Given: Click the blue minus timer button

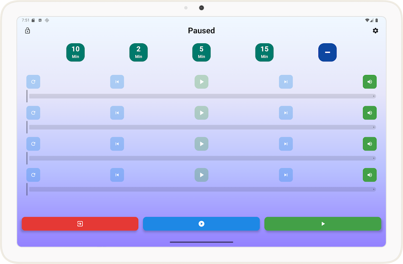Looking at the screenshot, I should [x=327, y=52].
